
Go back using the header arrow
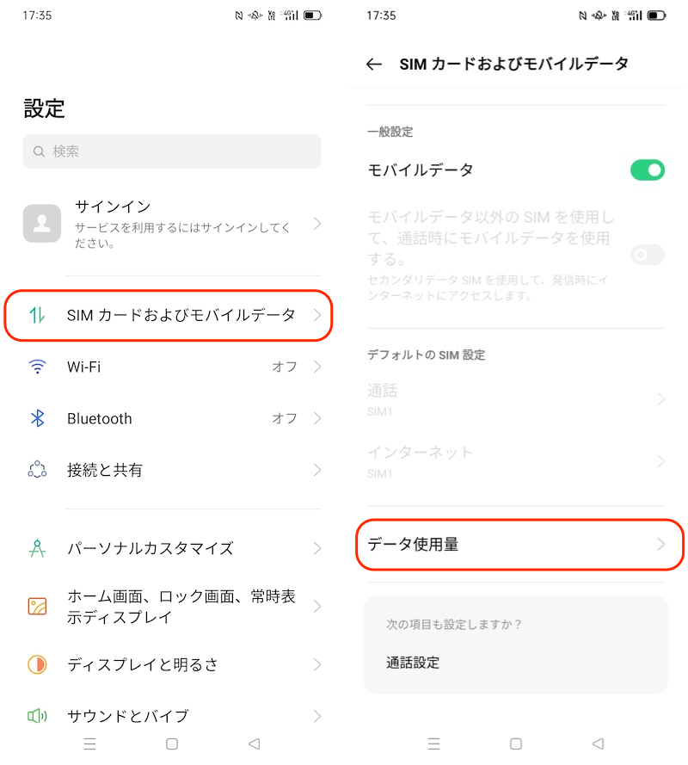pyautogui.click(x=373, y=64)
